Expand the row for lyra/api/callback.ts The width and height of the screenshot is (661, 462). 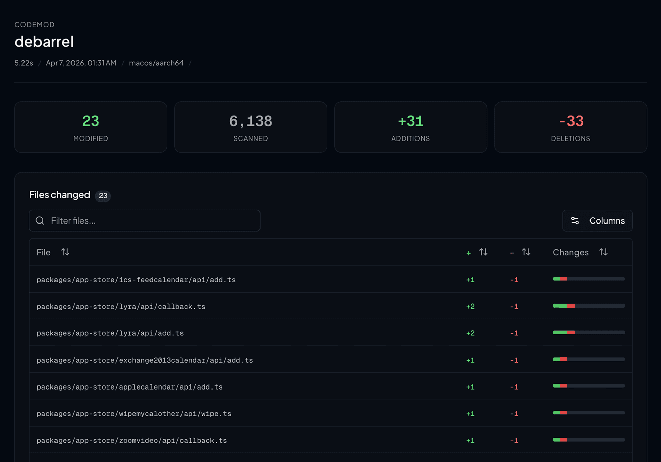121,306
